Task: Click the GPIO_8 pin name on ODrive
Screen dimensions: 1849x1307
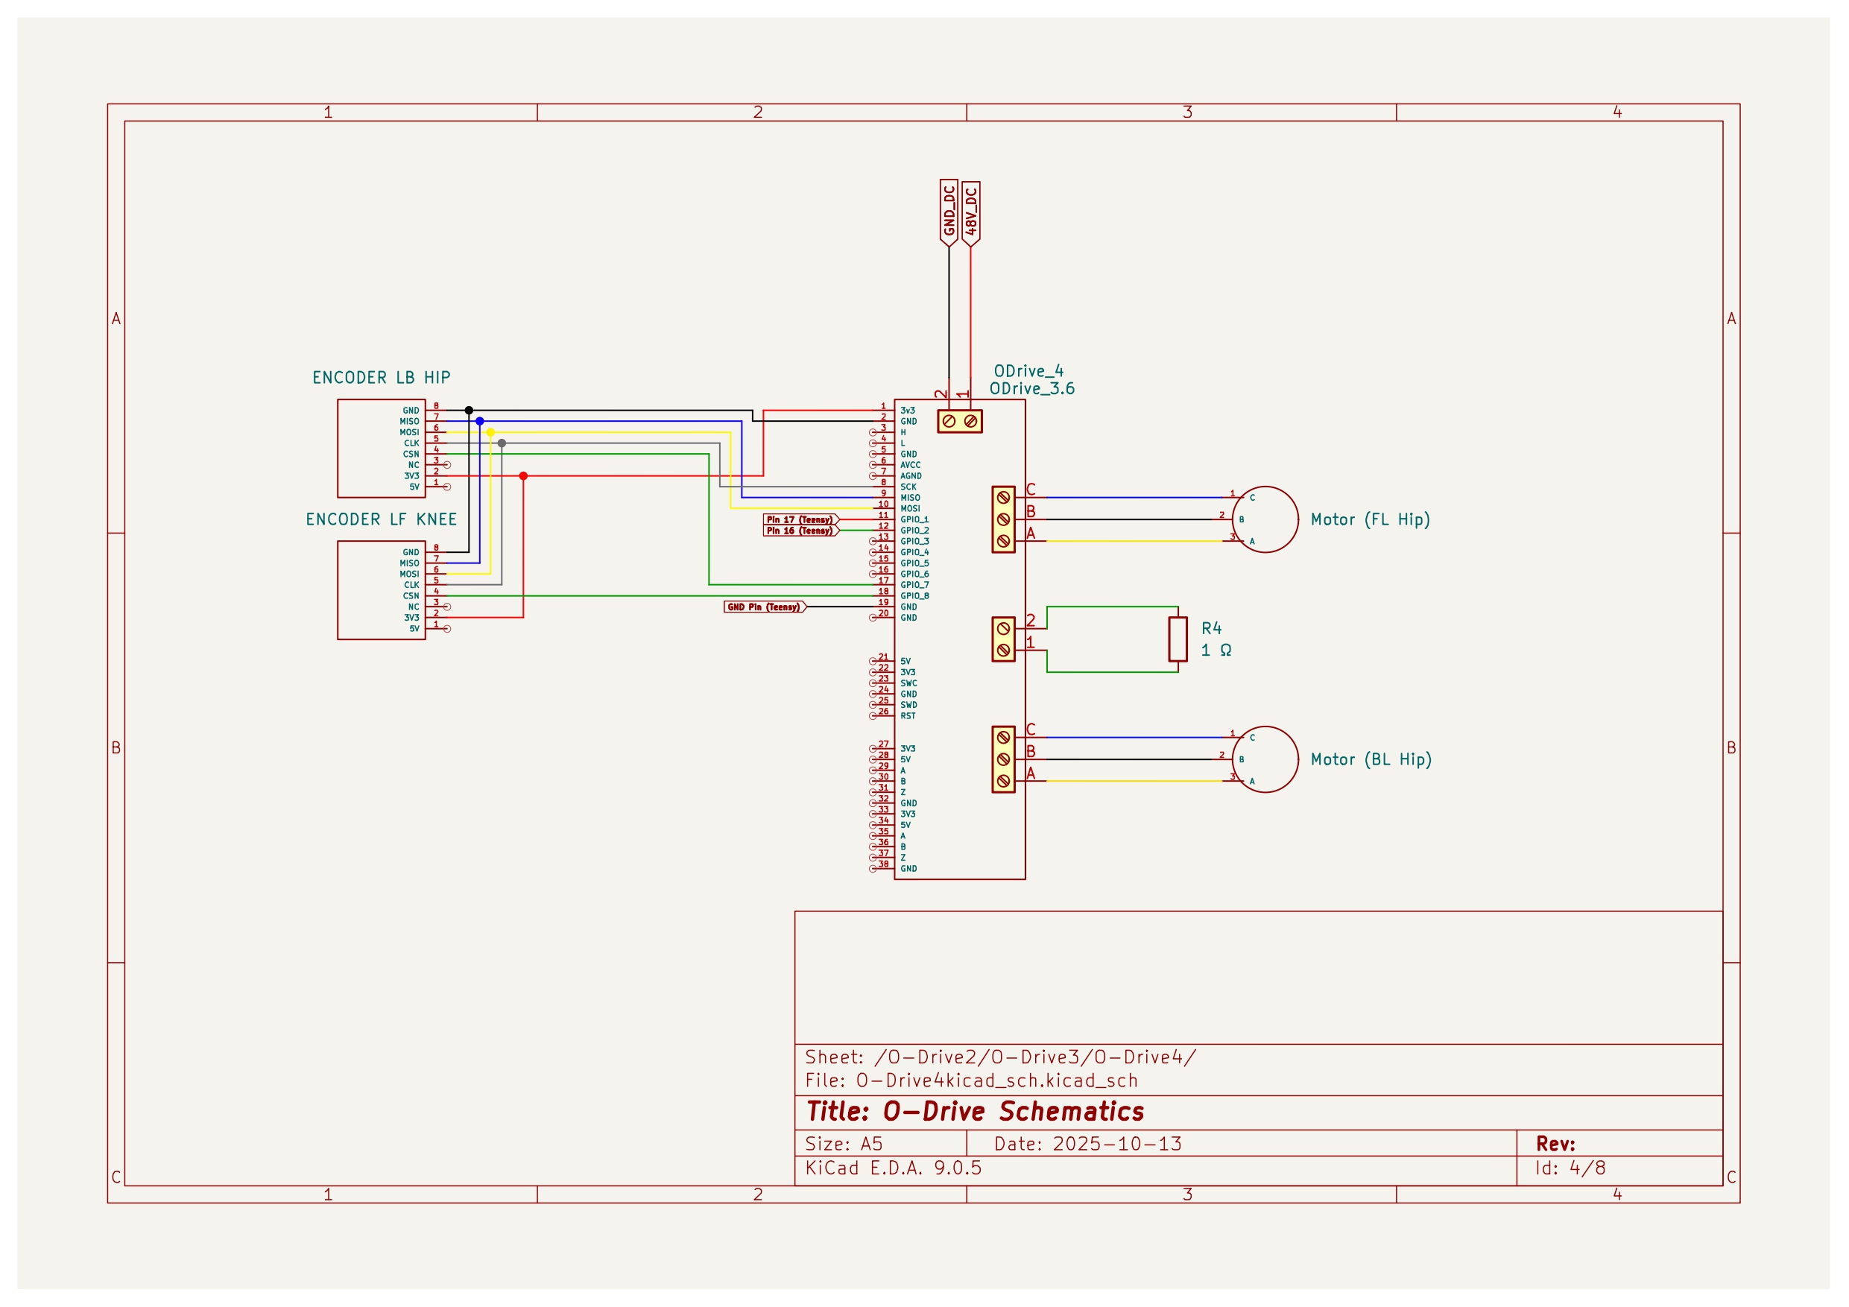Action: point(915,596)
